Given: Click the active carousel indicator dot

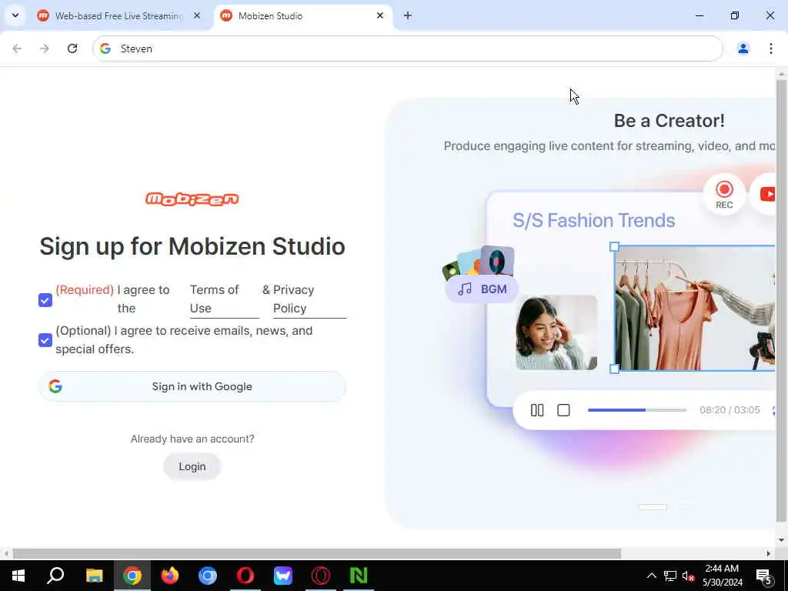Looking at the screenshot, I should [653, 506].
